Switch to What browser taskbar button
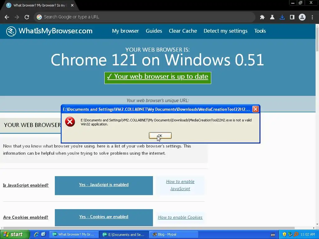Viewport: 319px width, 239px height. (74, 235)
